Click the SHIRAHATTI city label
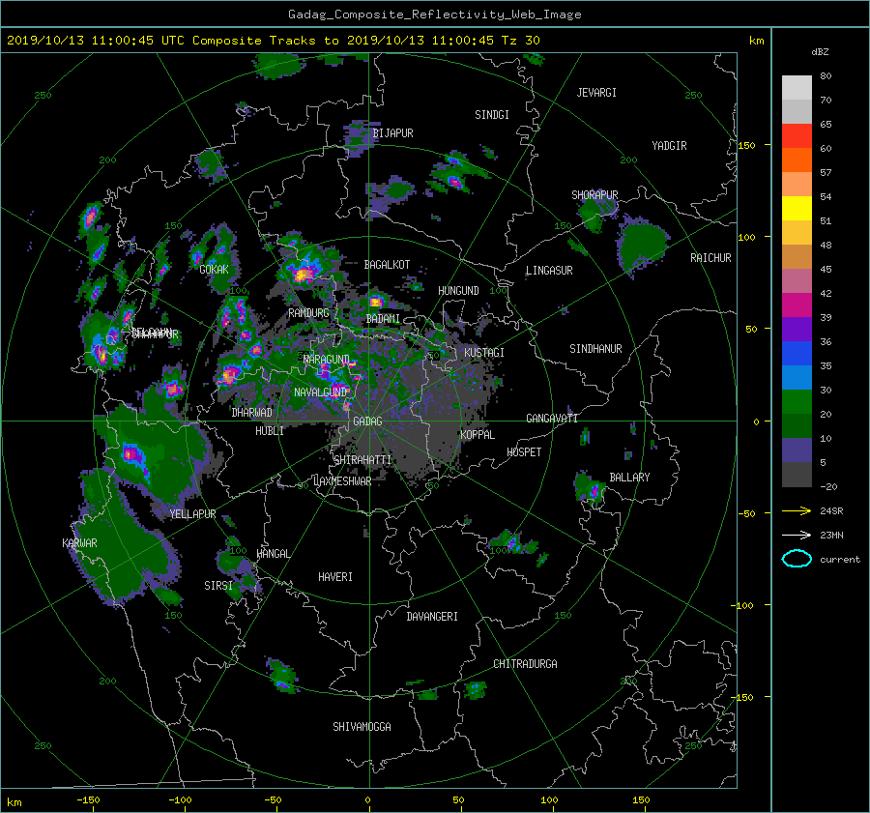The image size is (870, 813). click(362, 459)
